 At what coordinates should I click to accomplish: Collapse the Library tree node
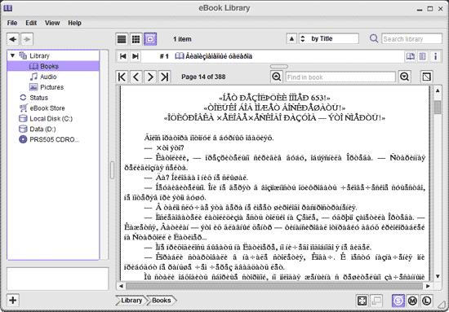(12, 55)
